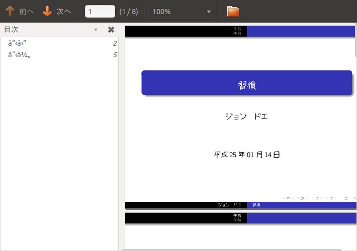Click the 午前 section link in first slide header
The width and height of the screenshot is (357, 251).
(x=237, y=29)
